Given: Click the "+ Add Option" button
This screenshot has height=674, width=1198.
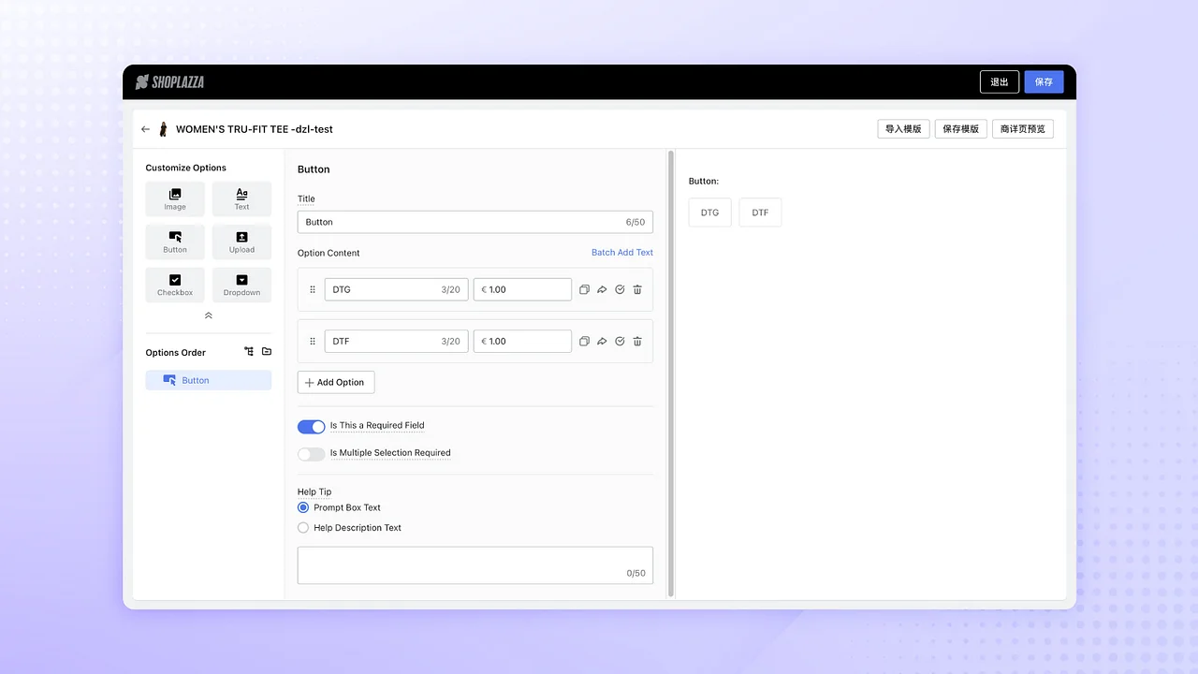Looking at the screenshot, I should (335, 382).
